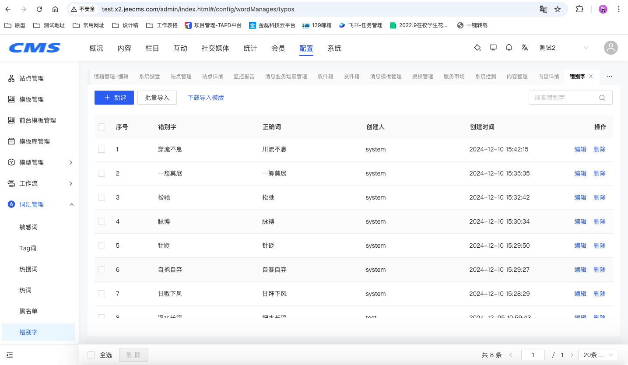Click the language translate icon in header
This screenshot has height=365, width=628.
click(525, 48)
